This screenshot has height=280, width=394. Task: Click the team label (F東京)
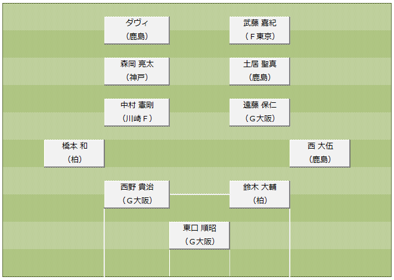(x=260, y=37)
